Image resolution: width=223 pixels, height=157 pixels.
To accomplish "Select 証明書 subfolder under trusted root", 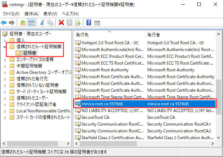I will pos(30,53).
